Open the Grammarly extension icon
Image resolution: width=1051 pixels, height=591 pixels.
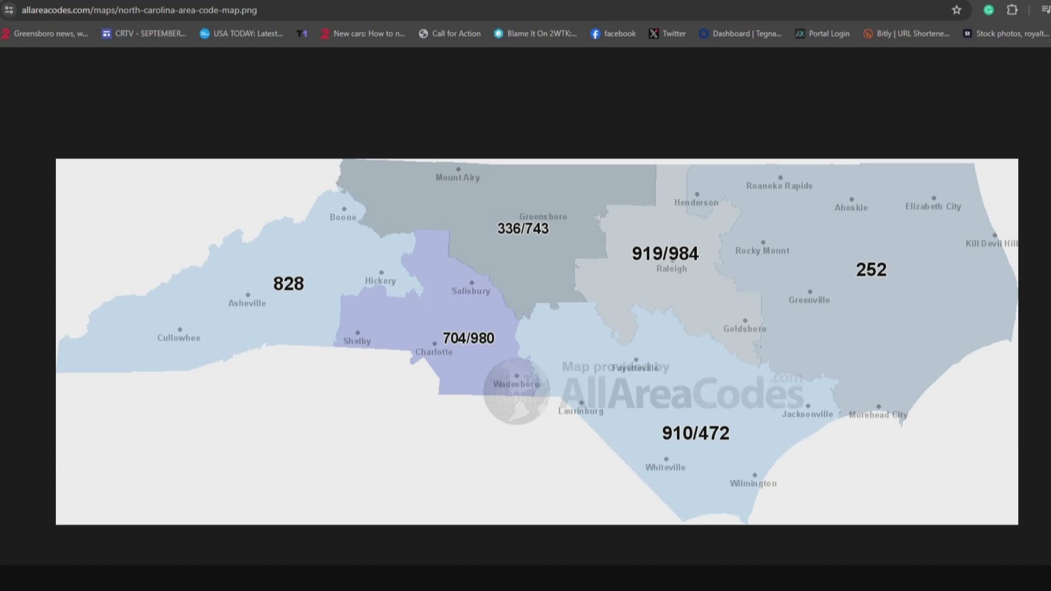pos(988,10)
